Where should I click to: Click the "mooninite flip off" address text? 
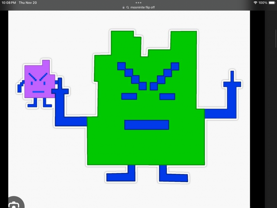(143, 7)
